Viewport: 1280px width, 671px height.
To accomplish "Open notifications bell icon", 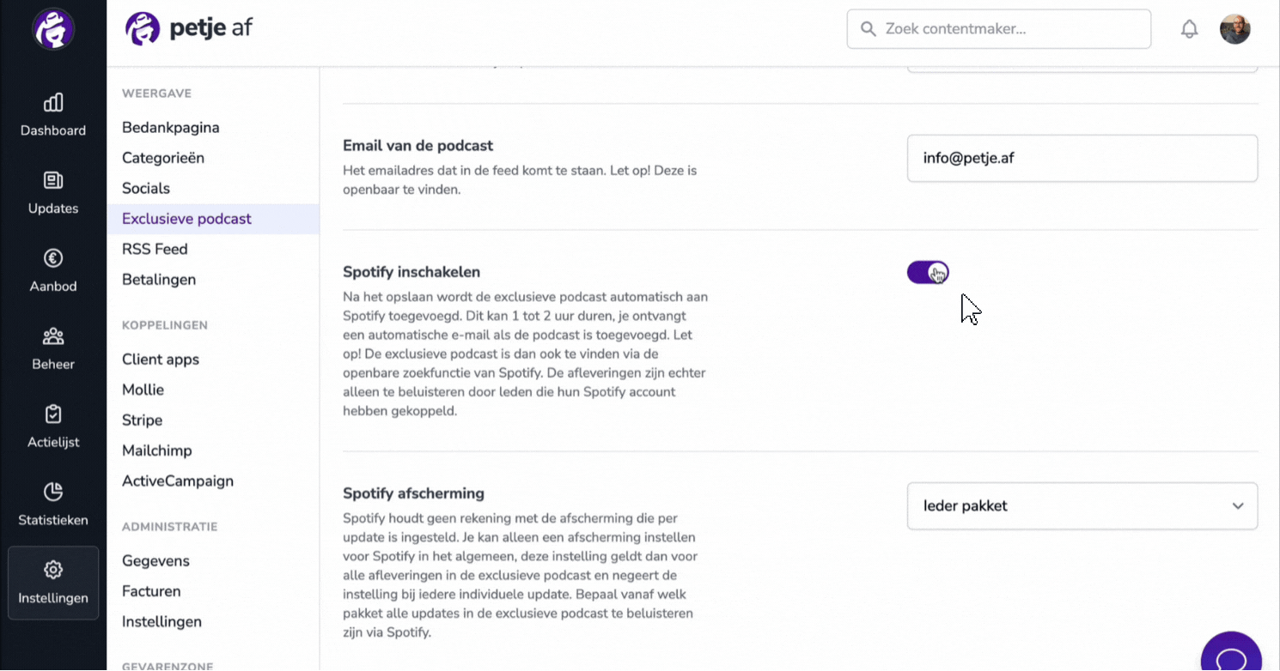I will point(1189,29).
